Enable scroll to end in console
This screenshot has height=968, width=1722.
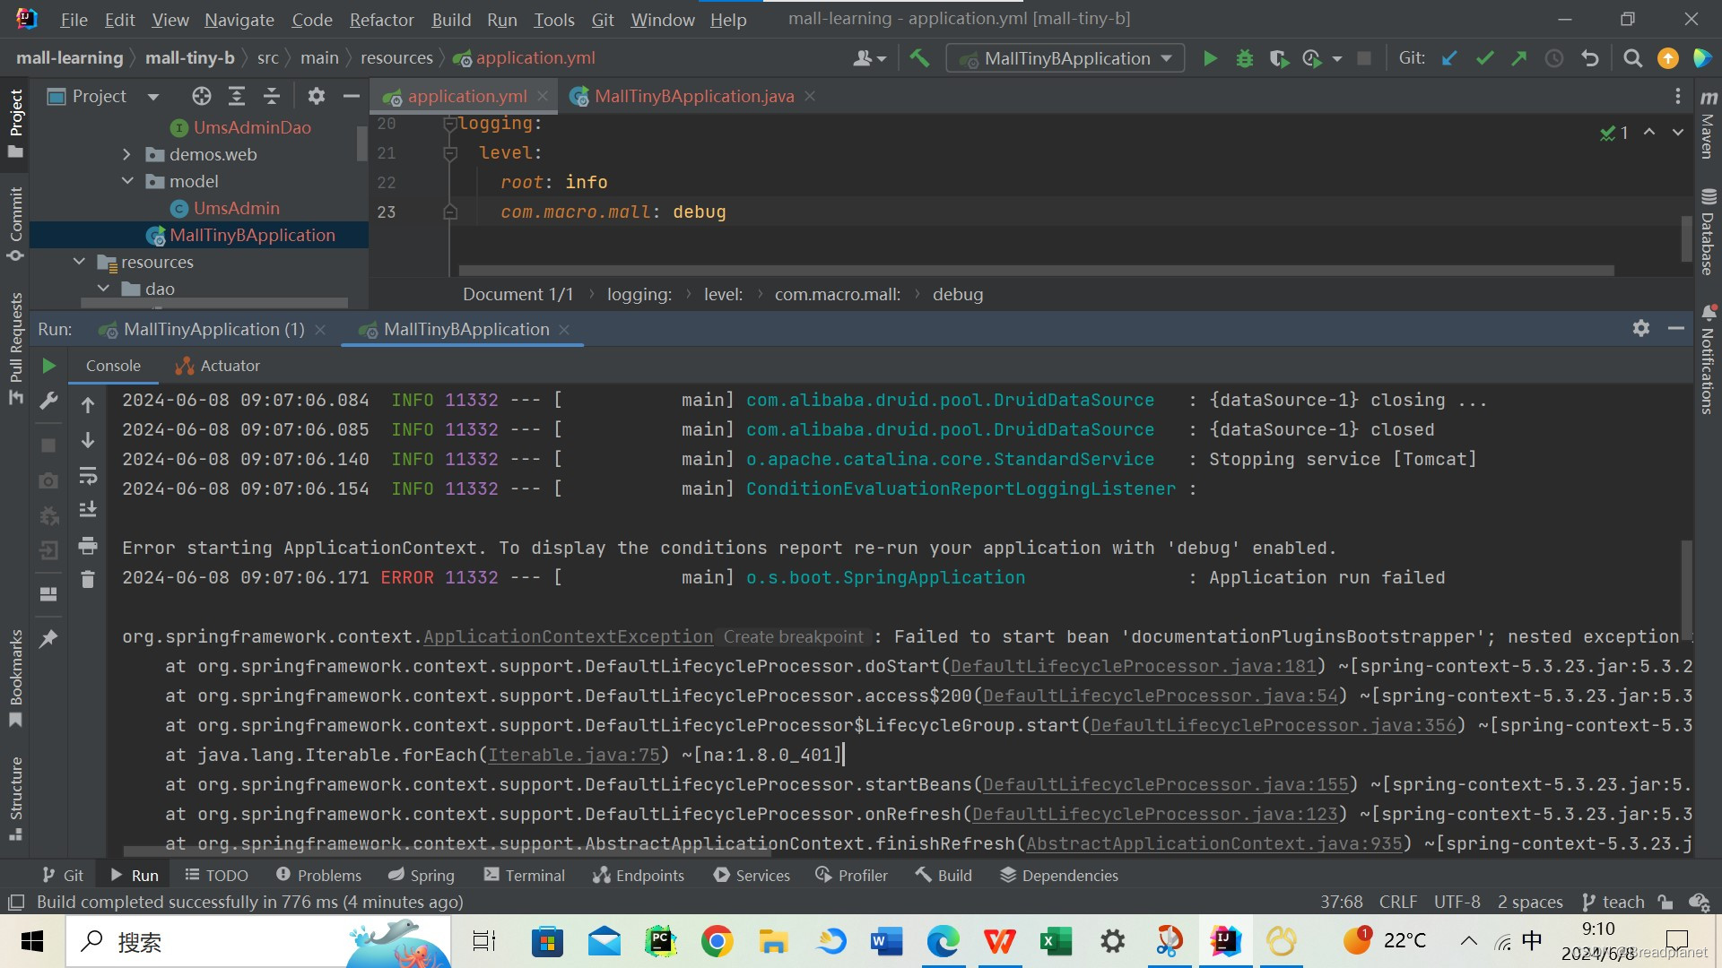click(88, 508)
